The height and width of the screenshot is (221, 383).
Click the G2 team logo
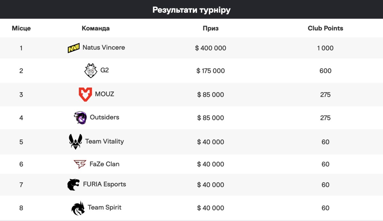(x=90, y=71)
